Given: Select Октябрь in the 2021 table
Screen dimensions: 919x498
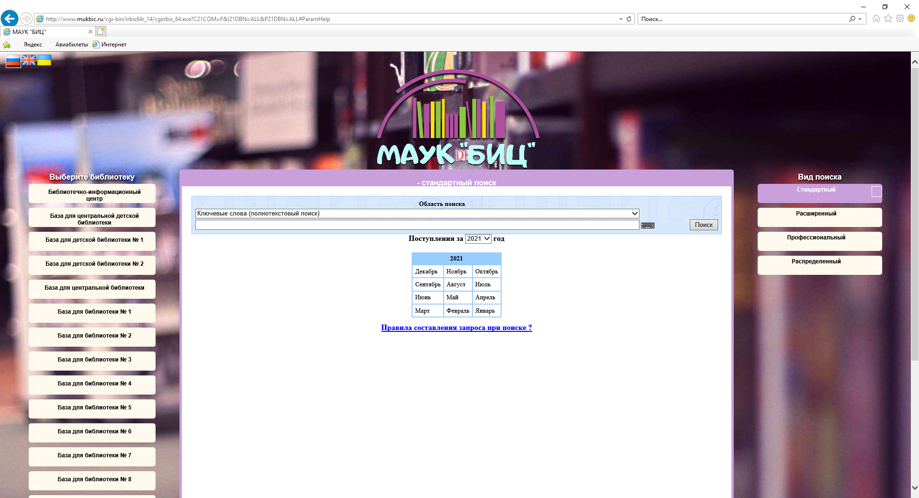Looking at the screenshot, I should click(486, 272).
